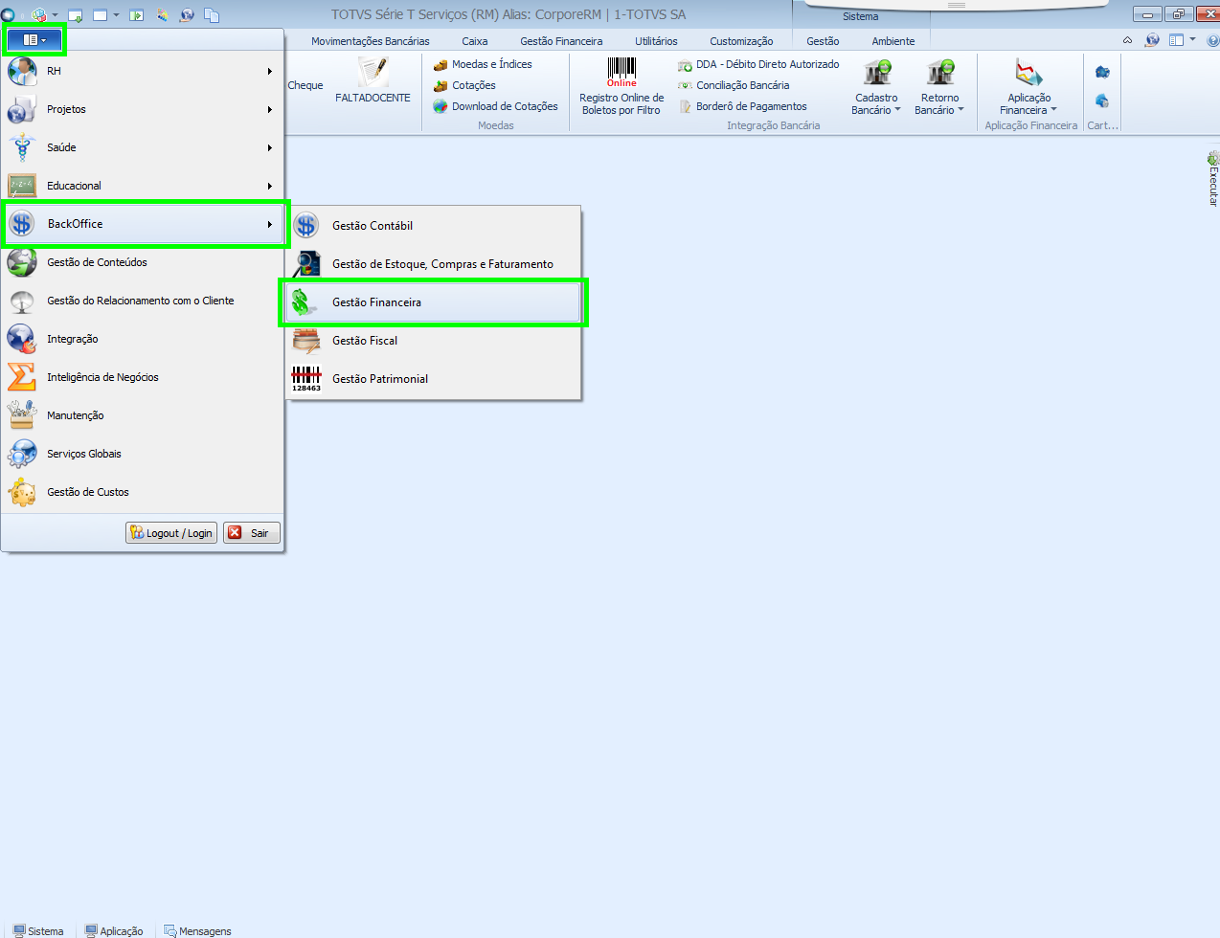Open the Ambiente ribbon tab

[x=892, y=41]
